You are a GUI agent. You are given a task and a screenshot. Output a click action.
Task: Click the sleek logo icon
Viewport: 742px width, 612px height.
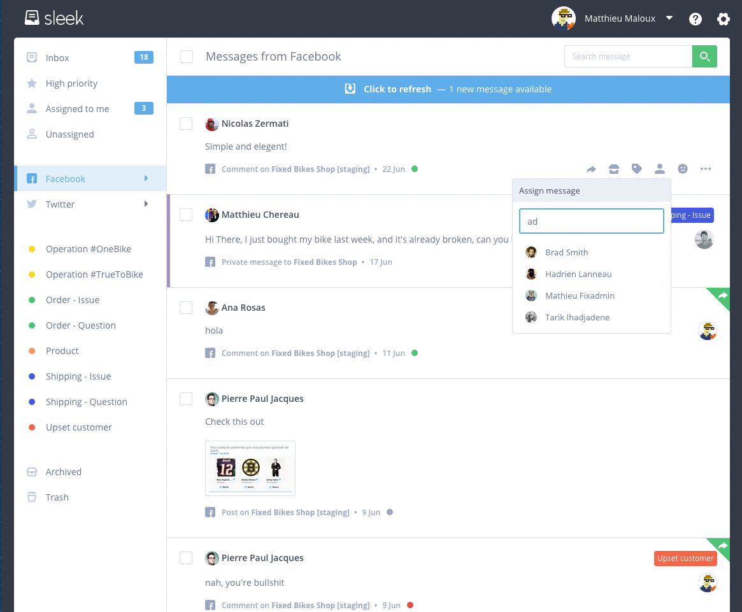click(32, 17)
